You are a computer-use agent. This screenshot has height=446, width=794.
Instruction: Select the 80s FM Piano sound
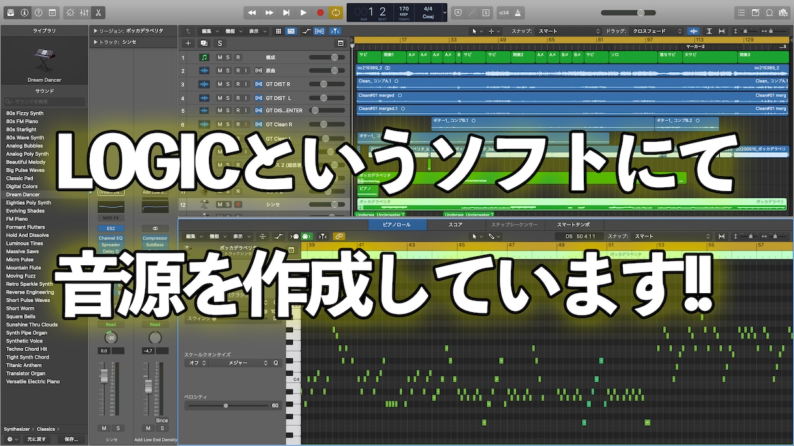tap(22, 122)
